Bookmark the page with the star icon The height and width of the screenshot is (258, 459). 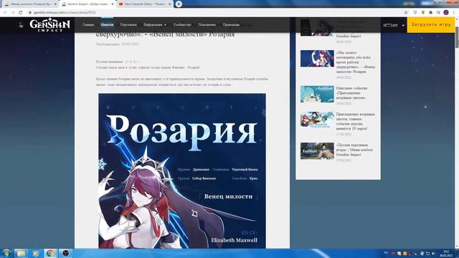coord(406,12)
